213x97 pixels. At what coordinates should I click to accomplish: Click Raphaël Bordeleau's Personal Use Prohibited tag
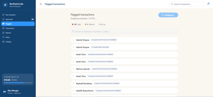[x=107, y=84]
